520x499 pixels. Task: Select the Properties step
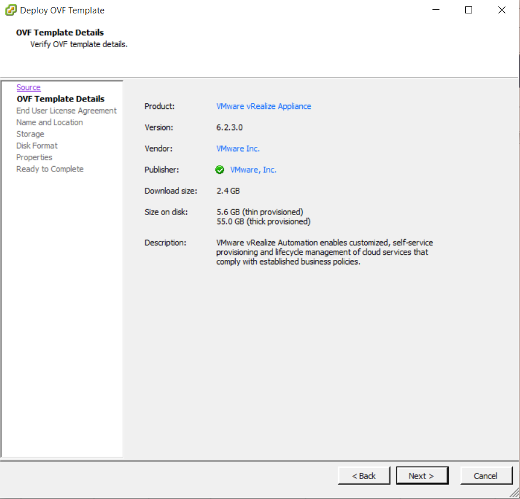[34, 157]
